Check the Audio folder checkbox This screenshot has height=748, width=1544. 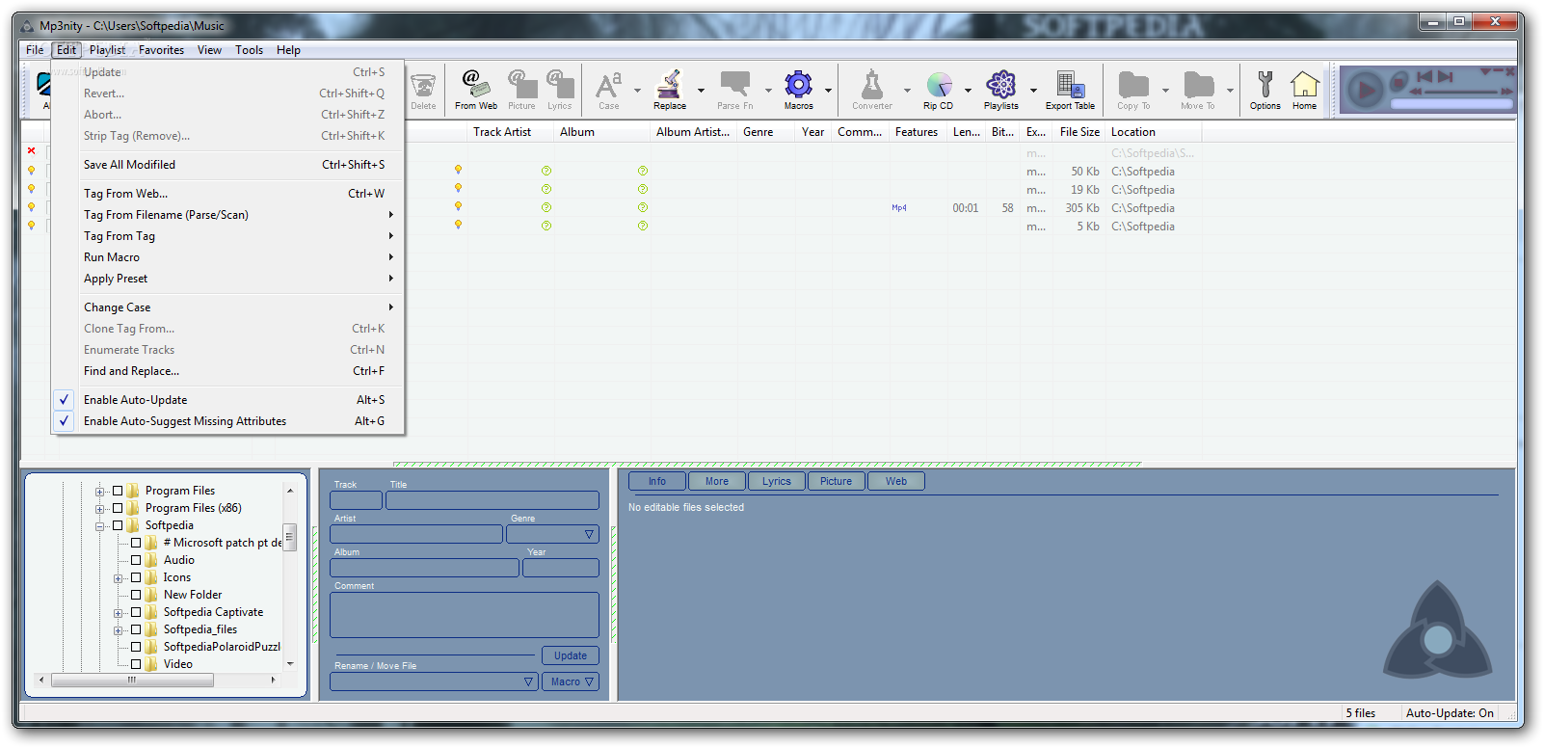tap(136, 560)
